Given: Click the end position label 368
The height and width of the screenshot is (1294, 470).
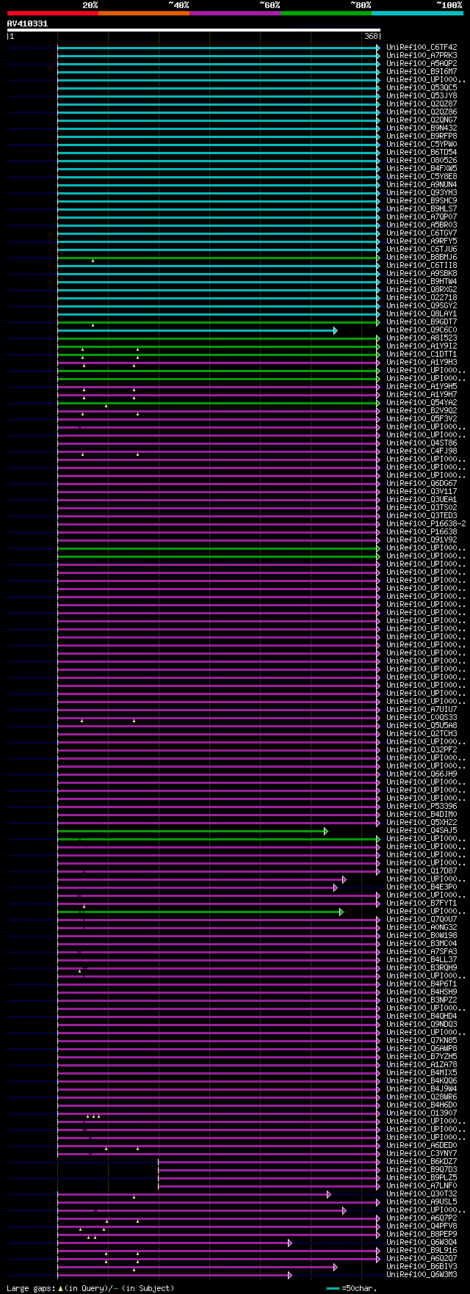Looking at the screenshot, I should point(371,36).
